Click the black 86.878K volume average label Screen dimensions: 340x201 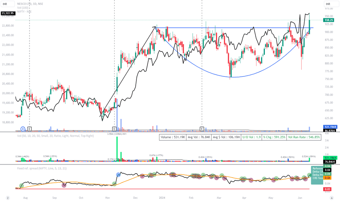(330, 130)
